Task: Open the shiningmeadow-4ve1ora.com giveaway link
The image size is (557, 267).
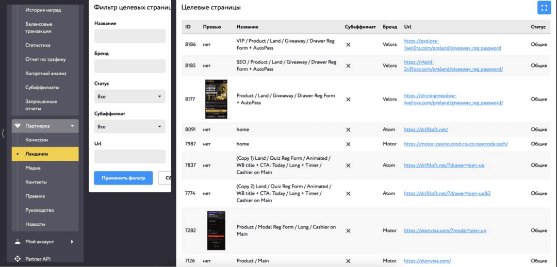Action: point(453,99)
